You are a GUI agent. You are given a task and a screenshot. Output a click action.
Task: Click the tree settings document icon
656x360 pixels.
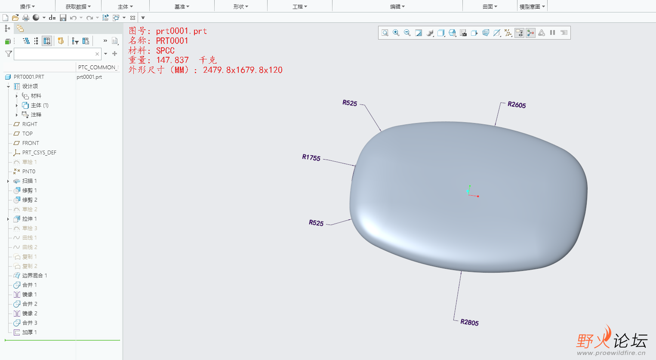(x=115, y=41)
